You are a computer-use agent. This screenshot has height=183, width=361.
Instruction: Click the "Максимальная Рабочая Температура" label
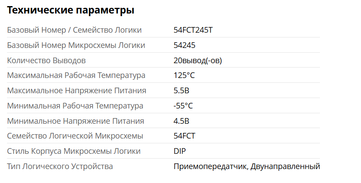click(x=76, y=75)
